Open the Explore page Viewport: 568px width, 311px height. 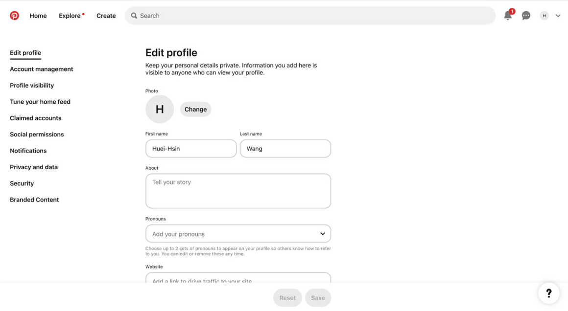click(70, 16)
